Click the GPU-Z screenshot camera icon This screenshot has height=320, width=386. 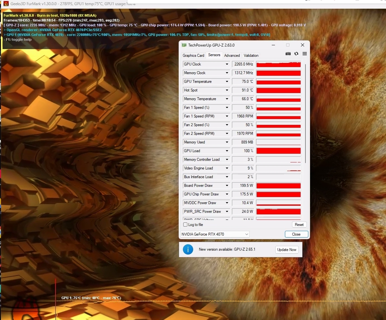(x=288, y=54)
